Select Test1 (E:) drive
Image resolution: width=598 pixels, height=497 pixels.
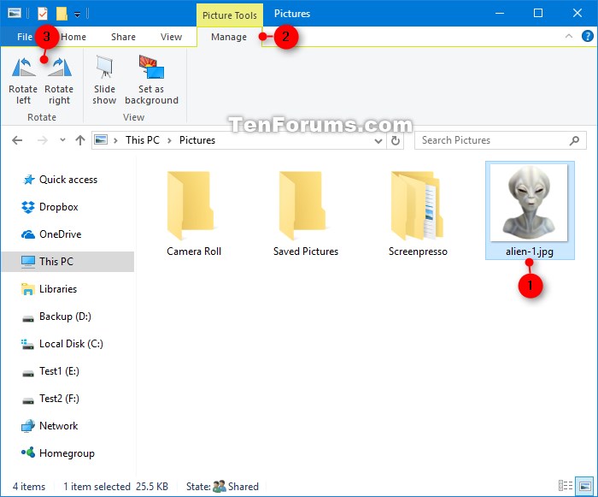67,371
